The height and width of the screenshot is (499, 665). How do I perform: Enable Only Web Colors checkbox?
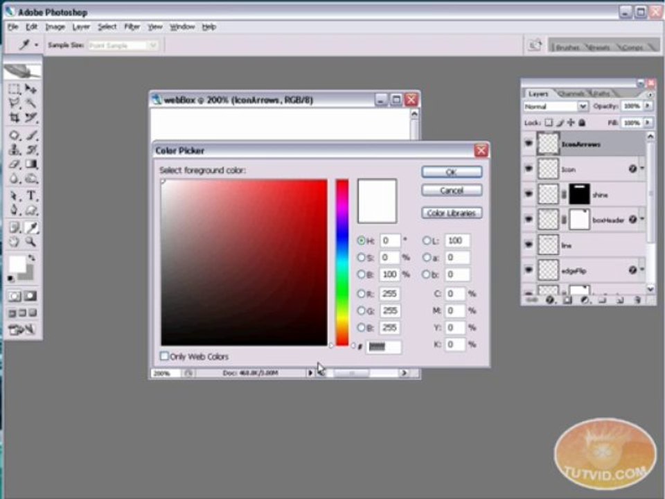click(164, 356)
